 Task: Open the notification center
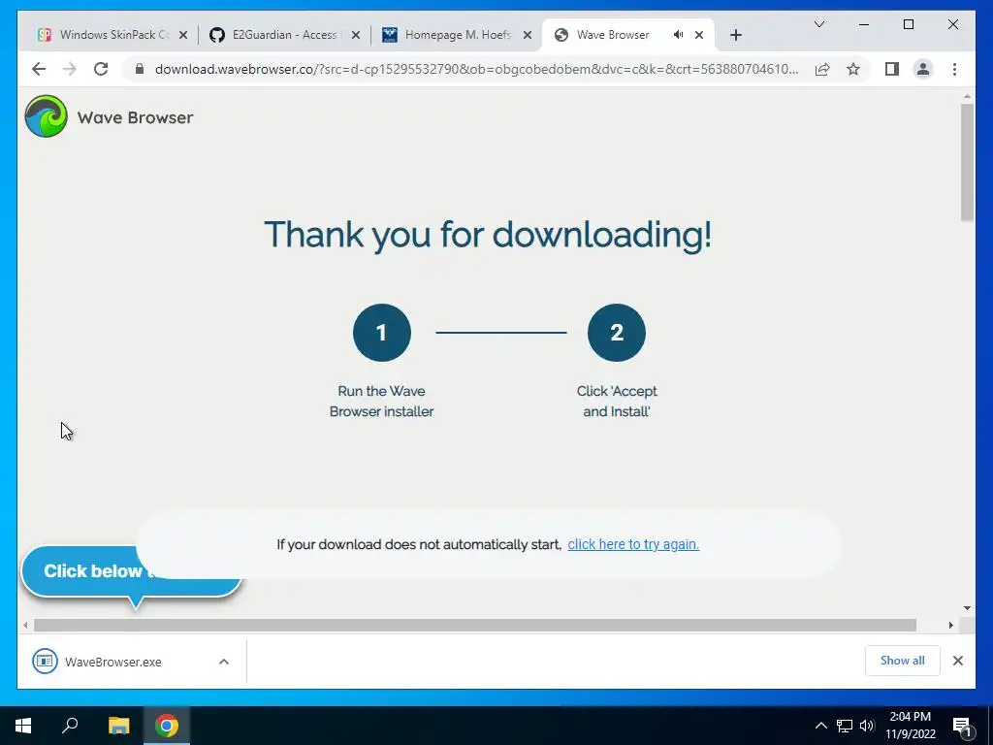962,726
